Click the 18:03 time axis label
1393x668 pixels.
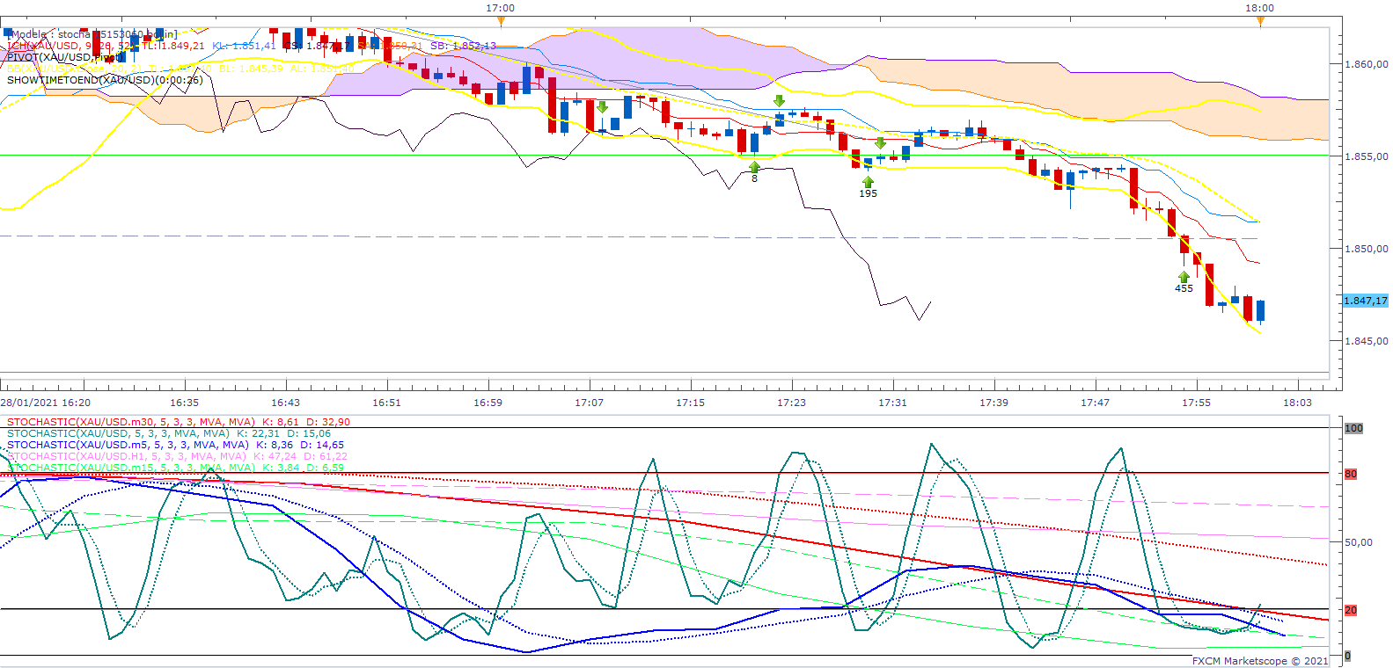pos(1297,403)
